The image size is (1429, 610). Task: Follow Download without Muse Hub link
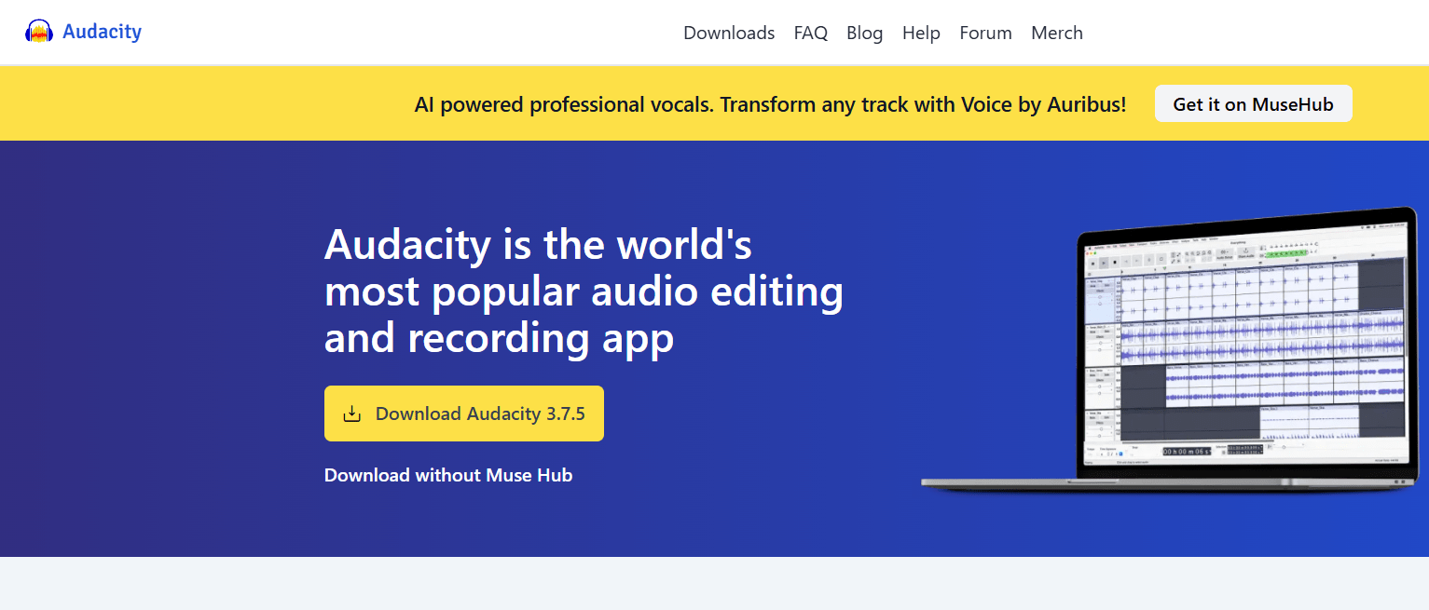[448, 475]
